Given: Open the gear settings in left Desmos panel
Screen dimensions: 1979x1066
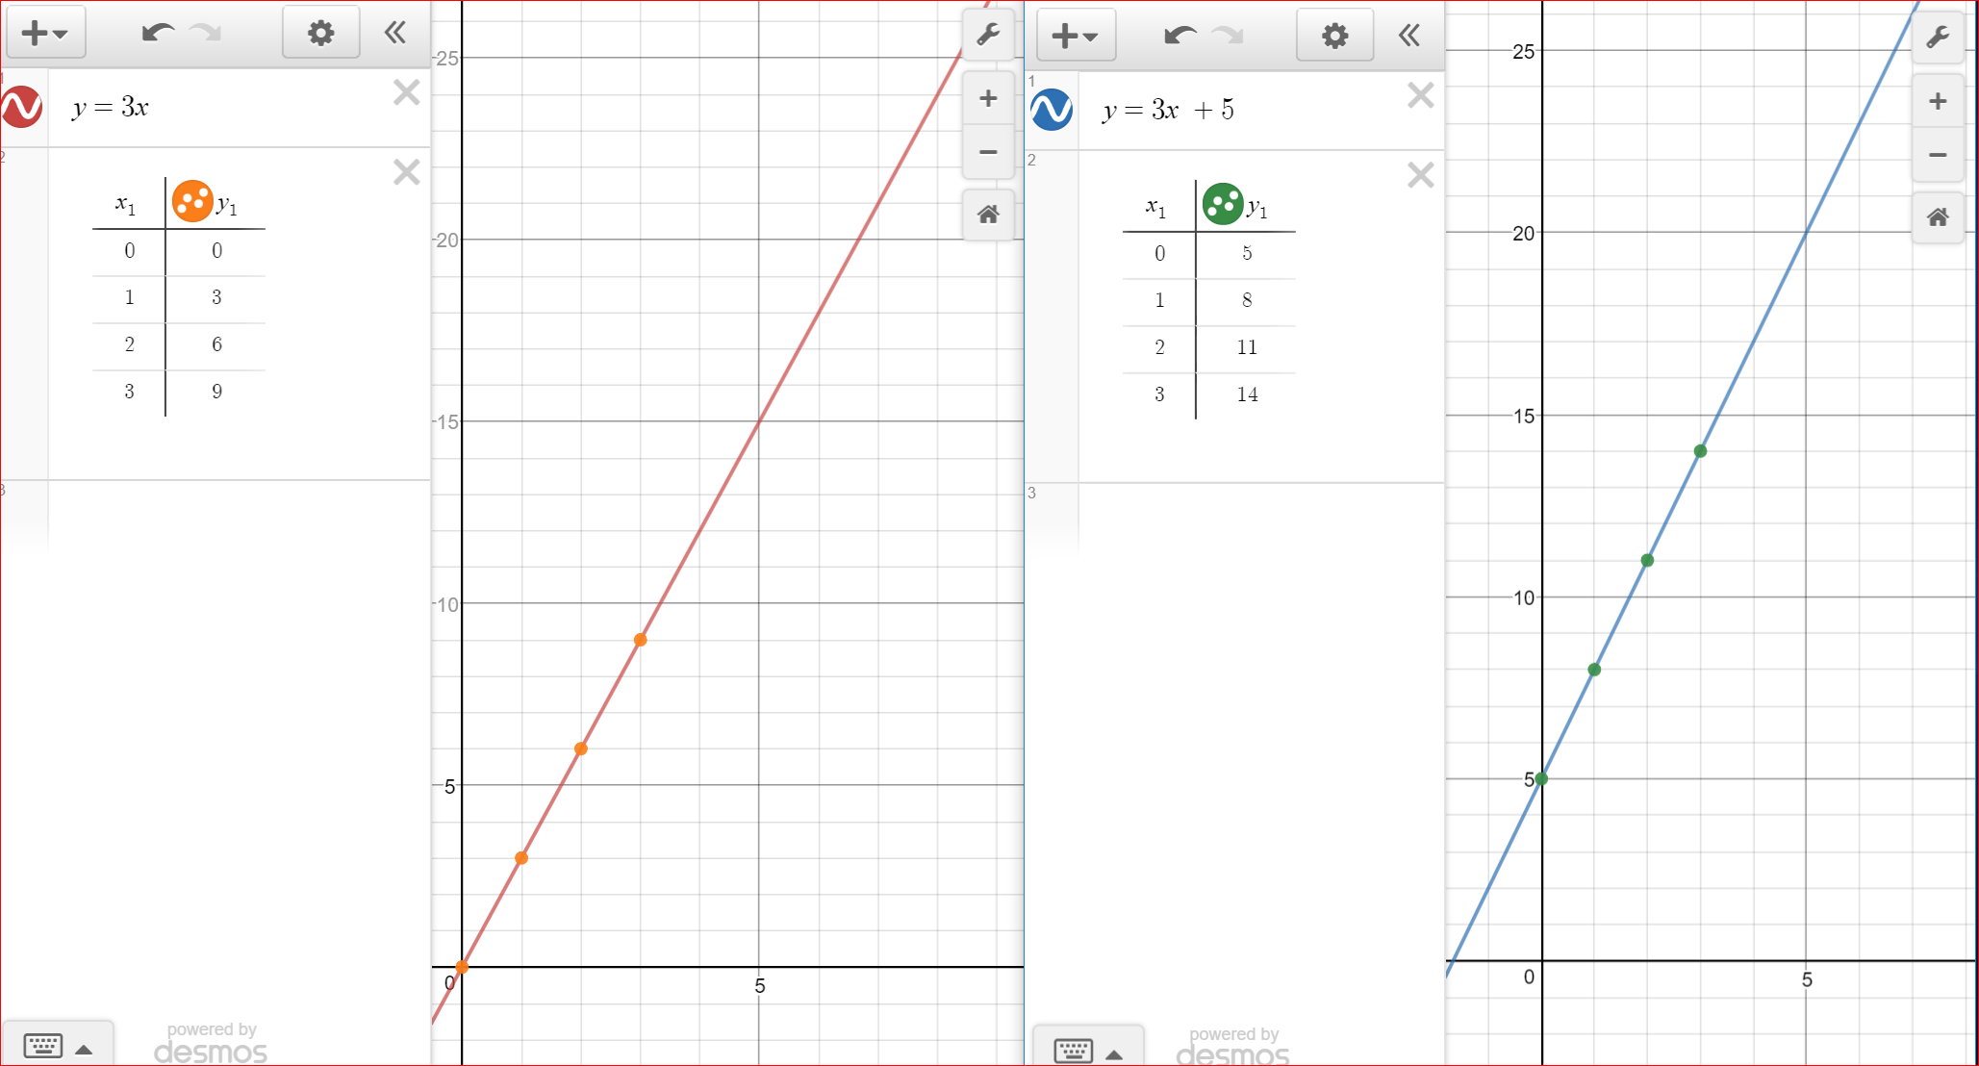Looking at the screenshot, I should click(x=320, y=33).
